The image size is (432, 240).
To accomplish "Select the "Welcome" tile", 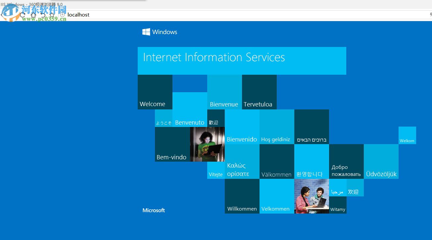I will 155,92.
